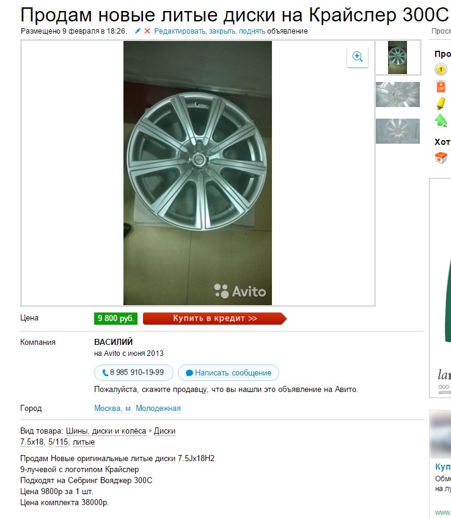Click the Редактировать, закрыть, поднять link
Image resolution: width=451 pixels, height=518 pixels.
(210, 31)
